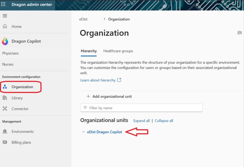
Task: Open the app launcher waffle icon
Action: 4,5
